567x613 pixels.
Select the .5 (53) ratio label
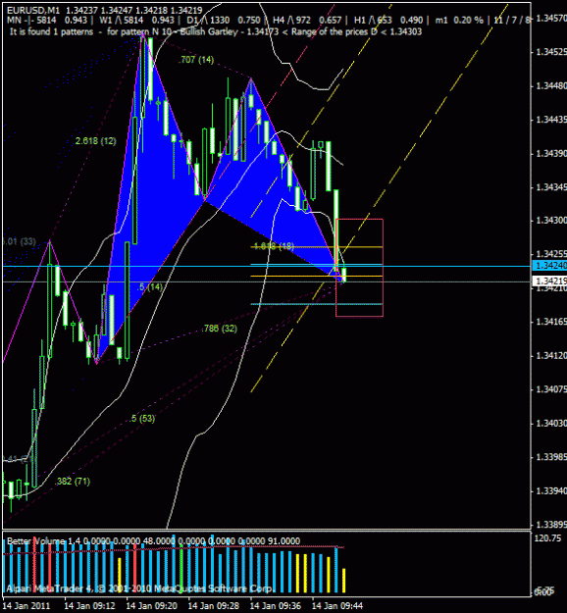(142, 419)
